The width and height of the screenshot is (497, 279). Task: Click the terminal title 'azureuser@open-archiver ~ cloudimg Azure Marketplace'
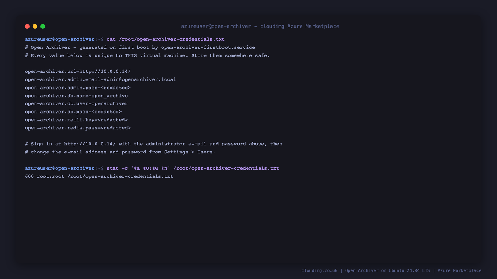(x=260, y=26)
